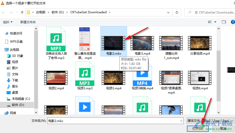The height and width of the screenshot is (133, 235).
Task: Click the sidebar scroll down arrow
Action: (x=36, y=113)
